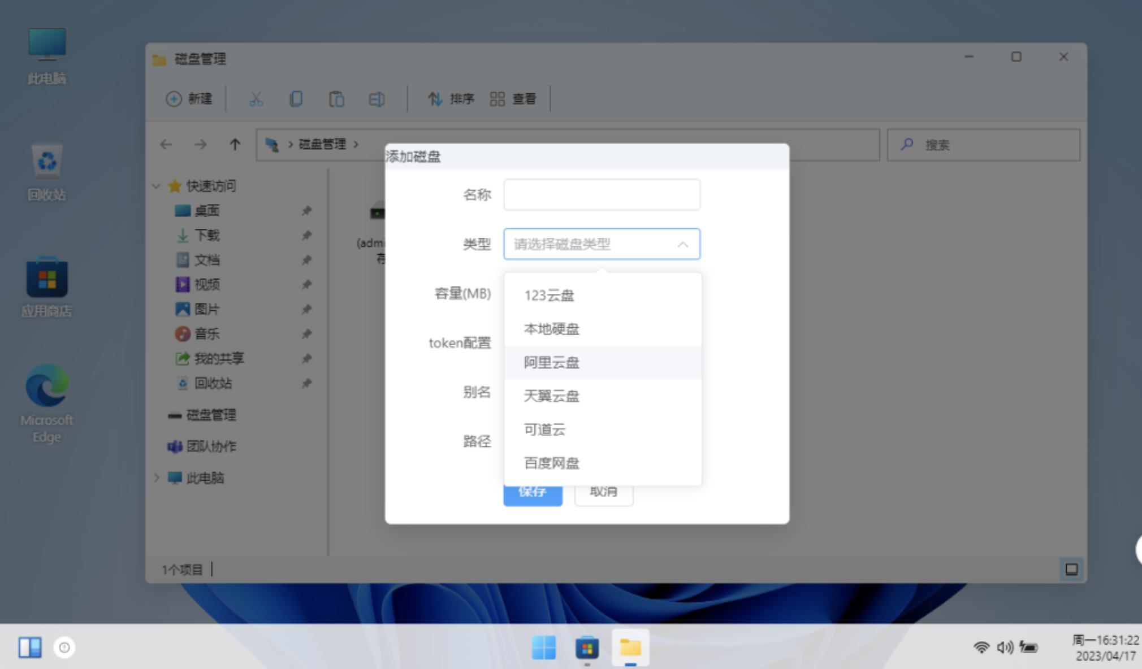Click the back arrow navigation icon

[166, 145]
